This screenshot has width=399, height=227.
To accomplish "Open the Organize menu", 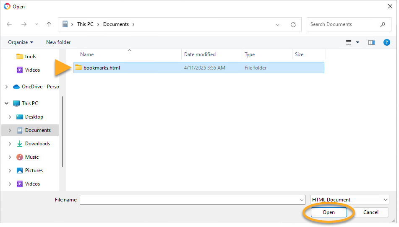I will [20, 42].
